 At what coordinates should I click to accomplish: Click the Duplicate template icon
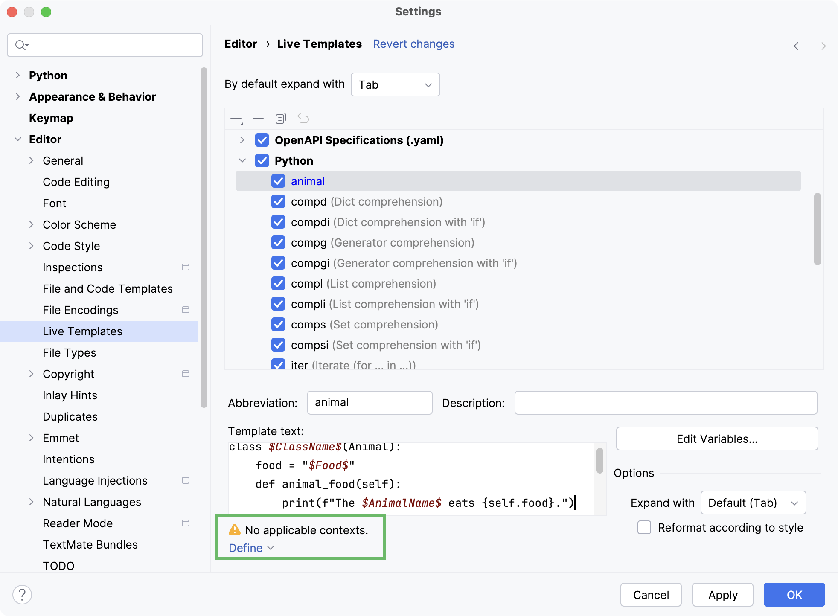point(280,118)
